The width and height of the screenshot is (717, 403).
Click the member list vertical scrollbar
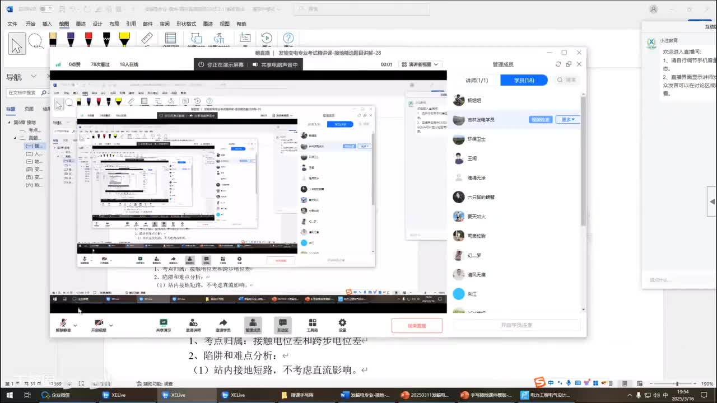pyautogui.click(x=583, y=162)
